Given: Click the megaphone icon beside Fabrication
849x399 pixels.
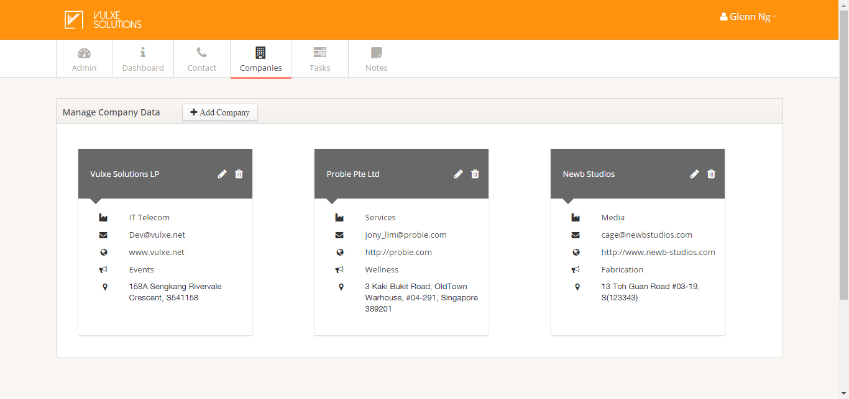Looking at the screenshot, I should 576,270.
